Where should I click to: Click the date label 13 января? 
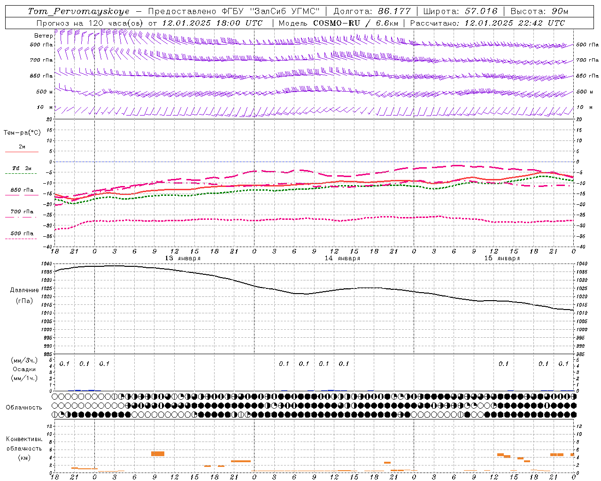[x=183, y=258]
